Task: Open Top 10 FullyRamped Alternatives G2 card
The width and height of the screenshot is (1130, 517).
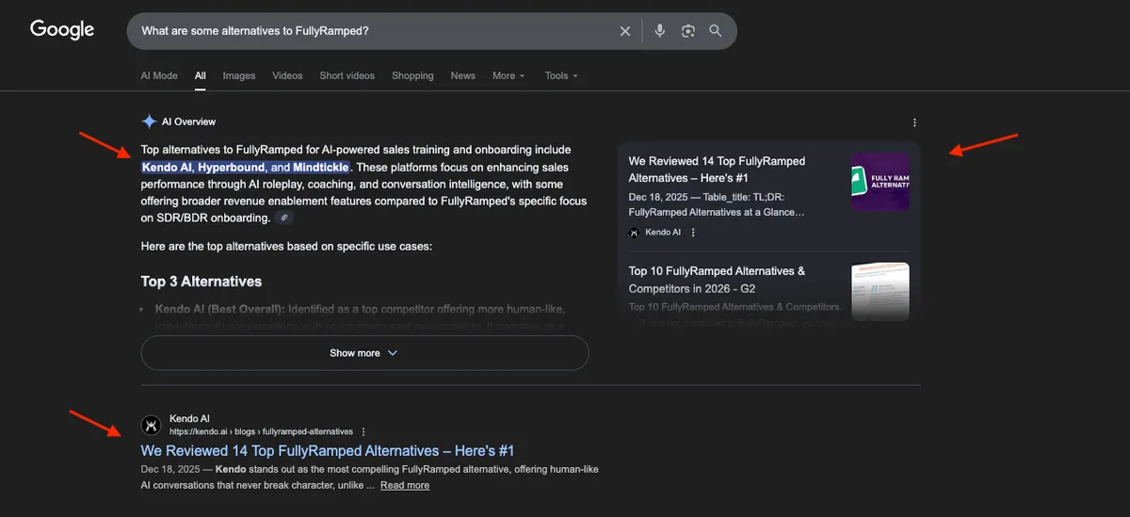Action: click(x=717, y=280)
